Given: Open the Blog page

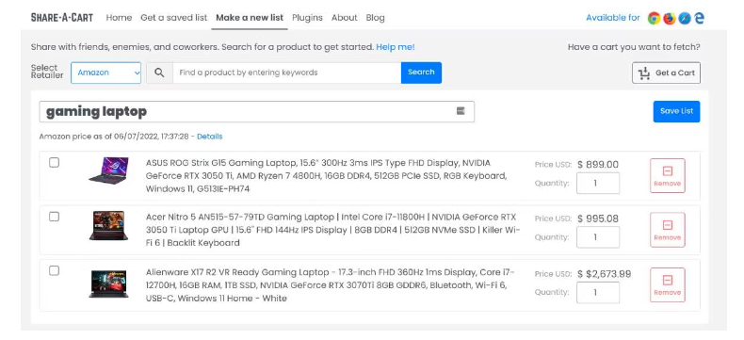Looking at the screenshot, I should pyautogui.click(x=376, y=18).
